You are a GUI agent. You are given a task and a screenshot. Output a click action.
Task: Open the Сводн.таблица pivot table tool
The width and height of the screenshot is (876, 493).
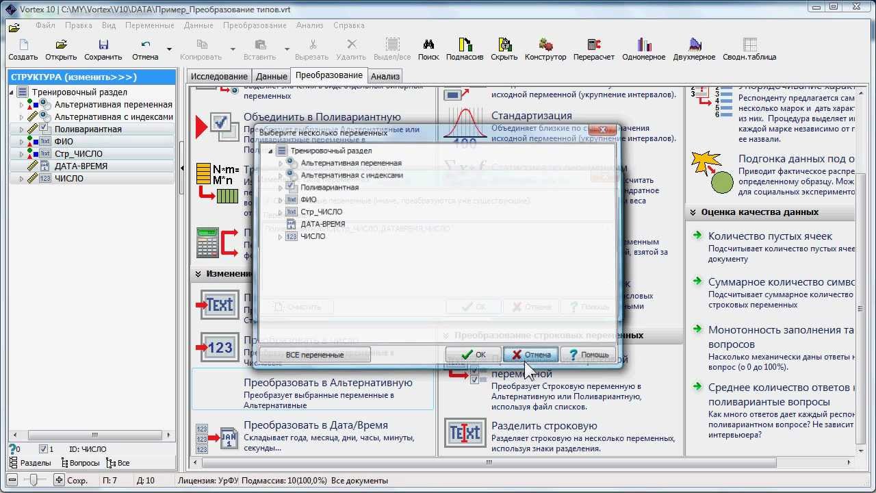coord(749,49)
